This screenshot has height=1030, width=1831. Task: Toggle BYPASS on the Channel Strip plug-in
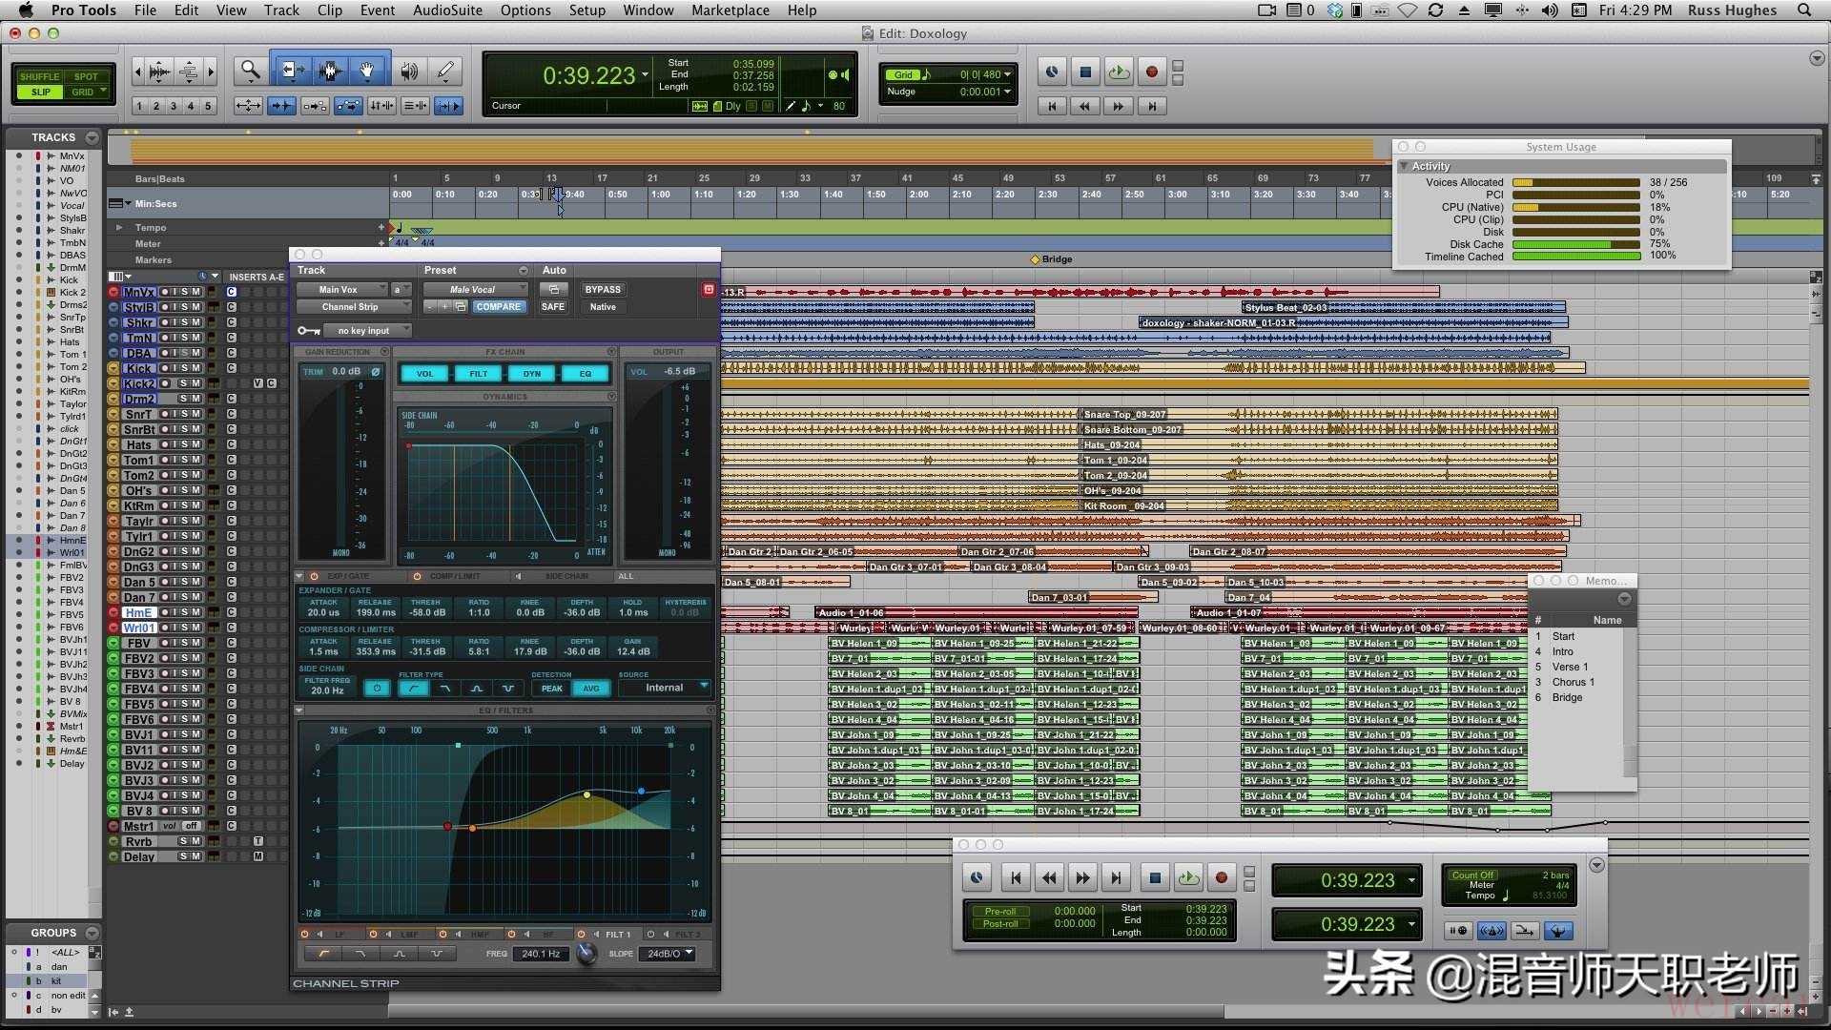[x=602, y=289]
